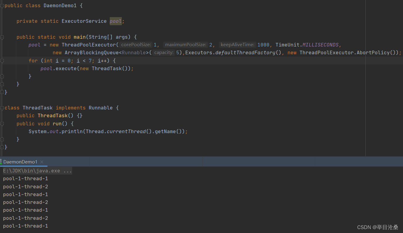Click the keepAliveTime parameter hint
403x233 pixels.
click(x=237, y=45)
